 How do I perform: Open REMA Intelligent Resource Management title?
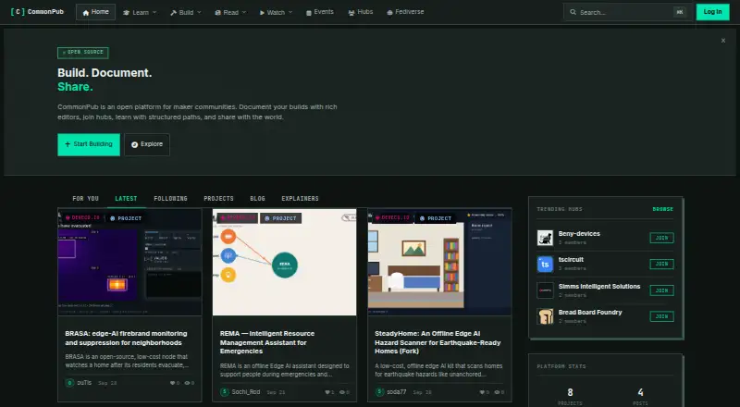pyautogui.click(x=267, y=342)
